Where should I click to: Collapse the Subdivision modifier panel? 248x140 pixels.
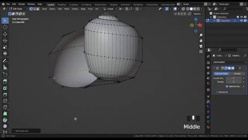[x=214, y=68]
